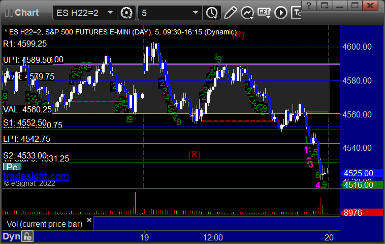Click the fc icon next to Dyn

[x=27, y=236]
